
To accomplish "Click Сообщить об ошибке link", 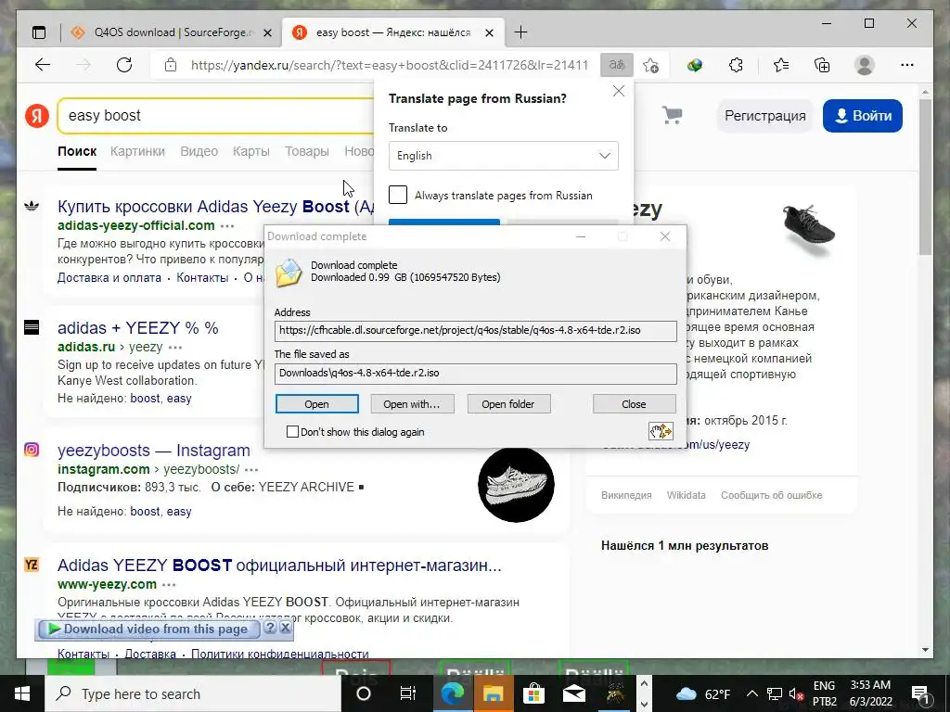I will pos(771,495).
